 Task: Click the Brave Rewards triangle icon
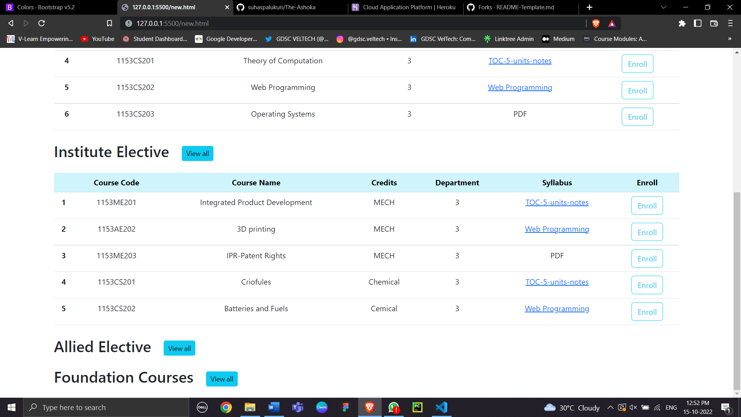coord(612,23)
